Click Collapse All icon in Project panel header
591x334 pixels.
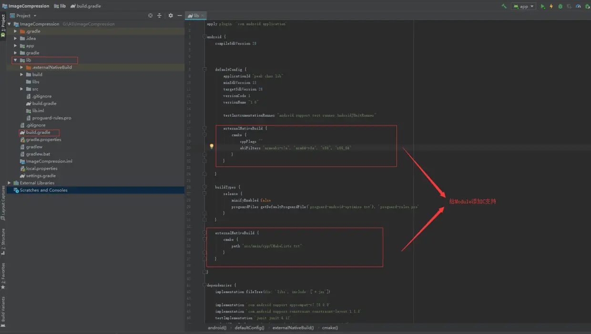[x=160, y=16]
